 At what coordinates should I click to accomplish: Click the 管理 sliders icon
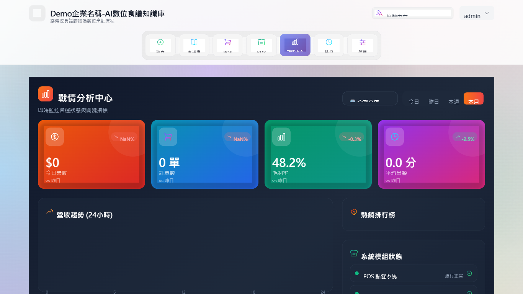pyautogui.click(x=363, y=42)
